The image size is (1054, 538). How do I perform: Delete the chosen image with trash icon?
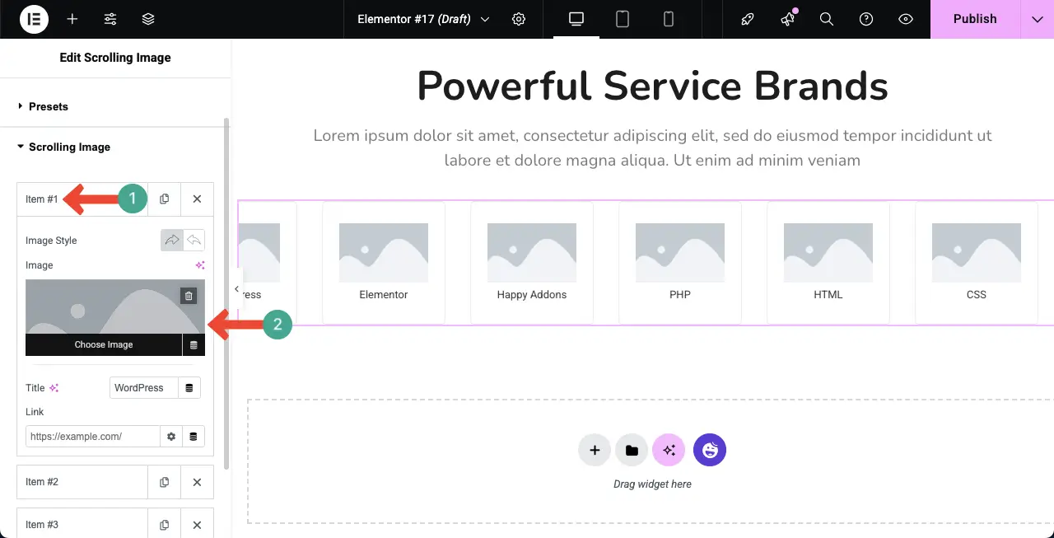click(x=189, y=296)
